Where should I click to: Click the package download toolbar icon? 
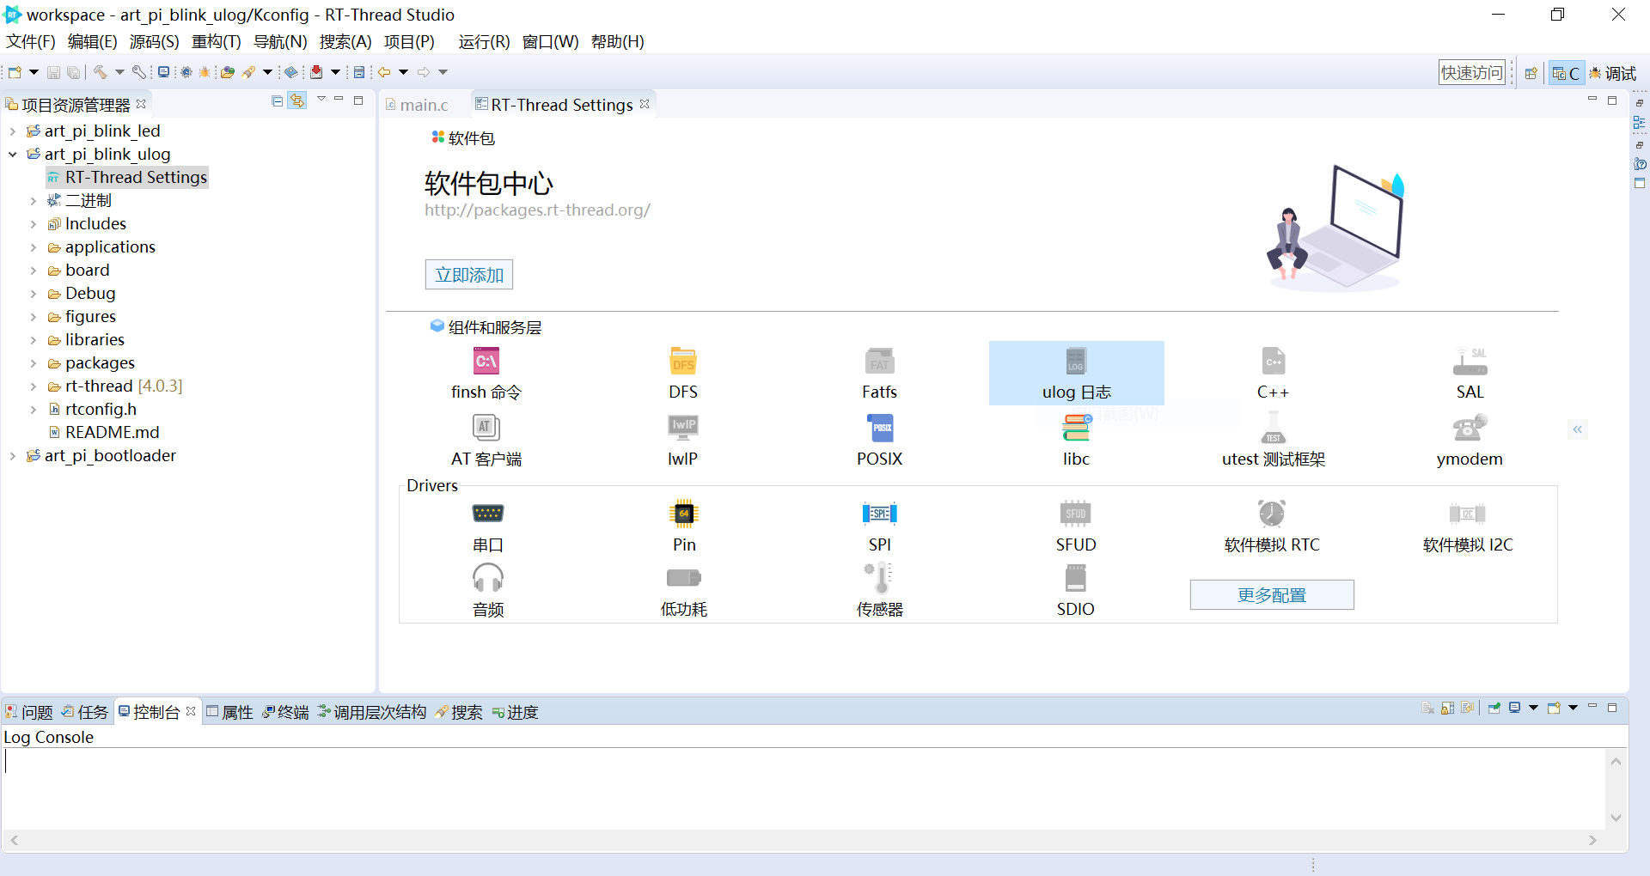tap(317, 72)
